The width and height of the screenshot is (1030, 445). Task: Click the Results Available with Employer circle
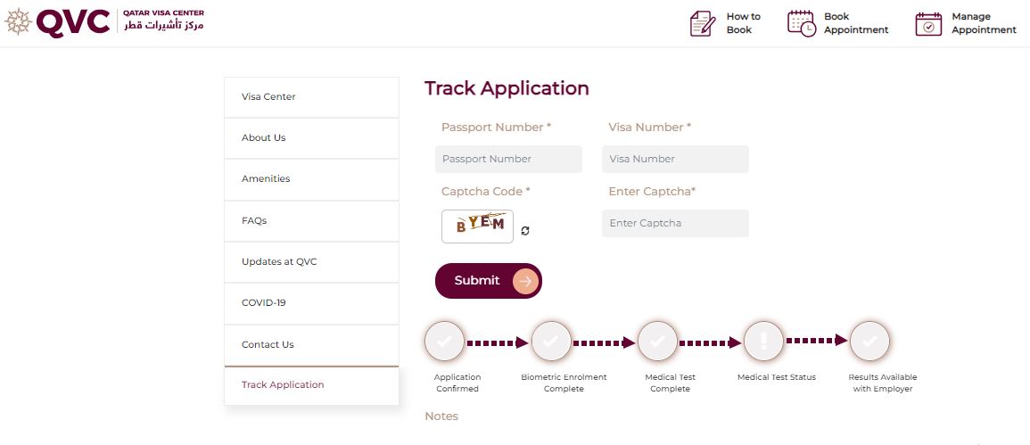tap(869, 341)
